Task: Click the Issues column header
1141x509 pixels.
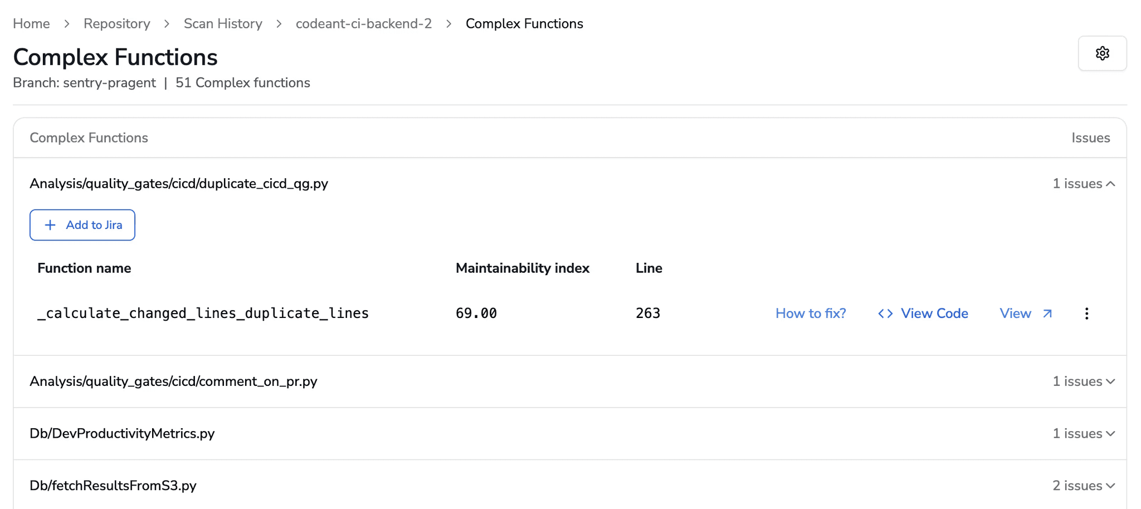Action: tap(1090, 138)
